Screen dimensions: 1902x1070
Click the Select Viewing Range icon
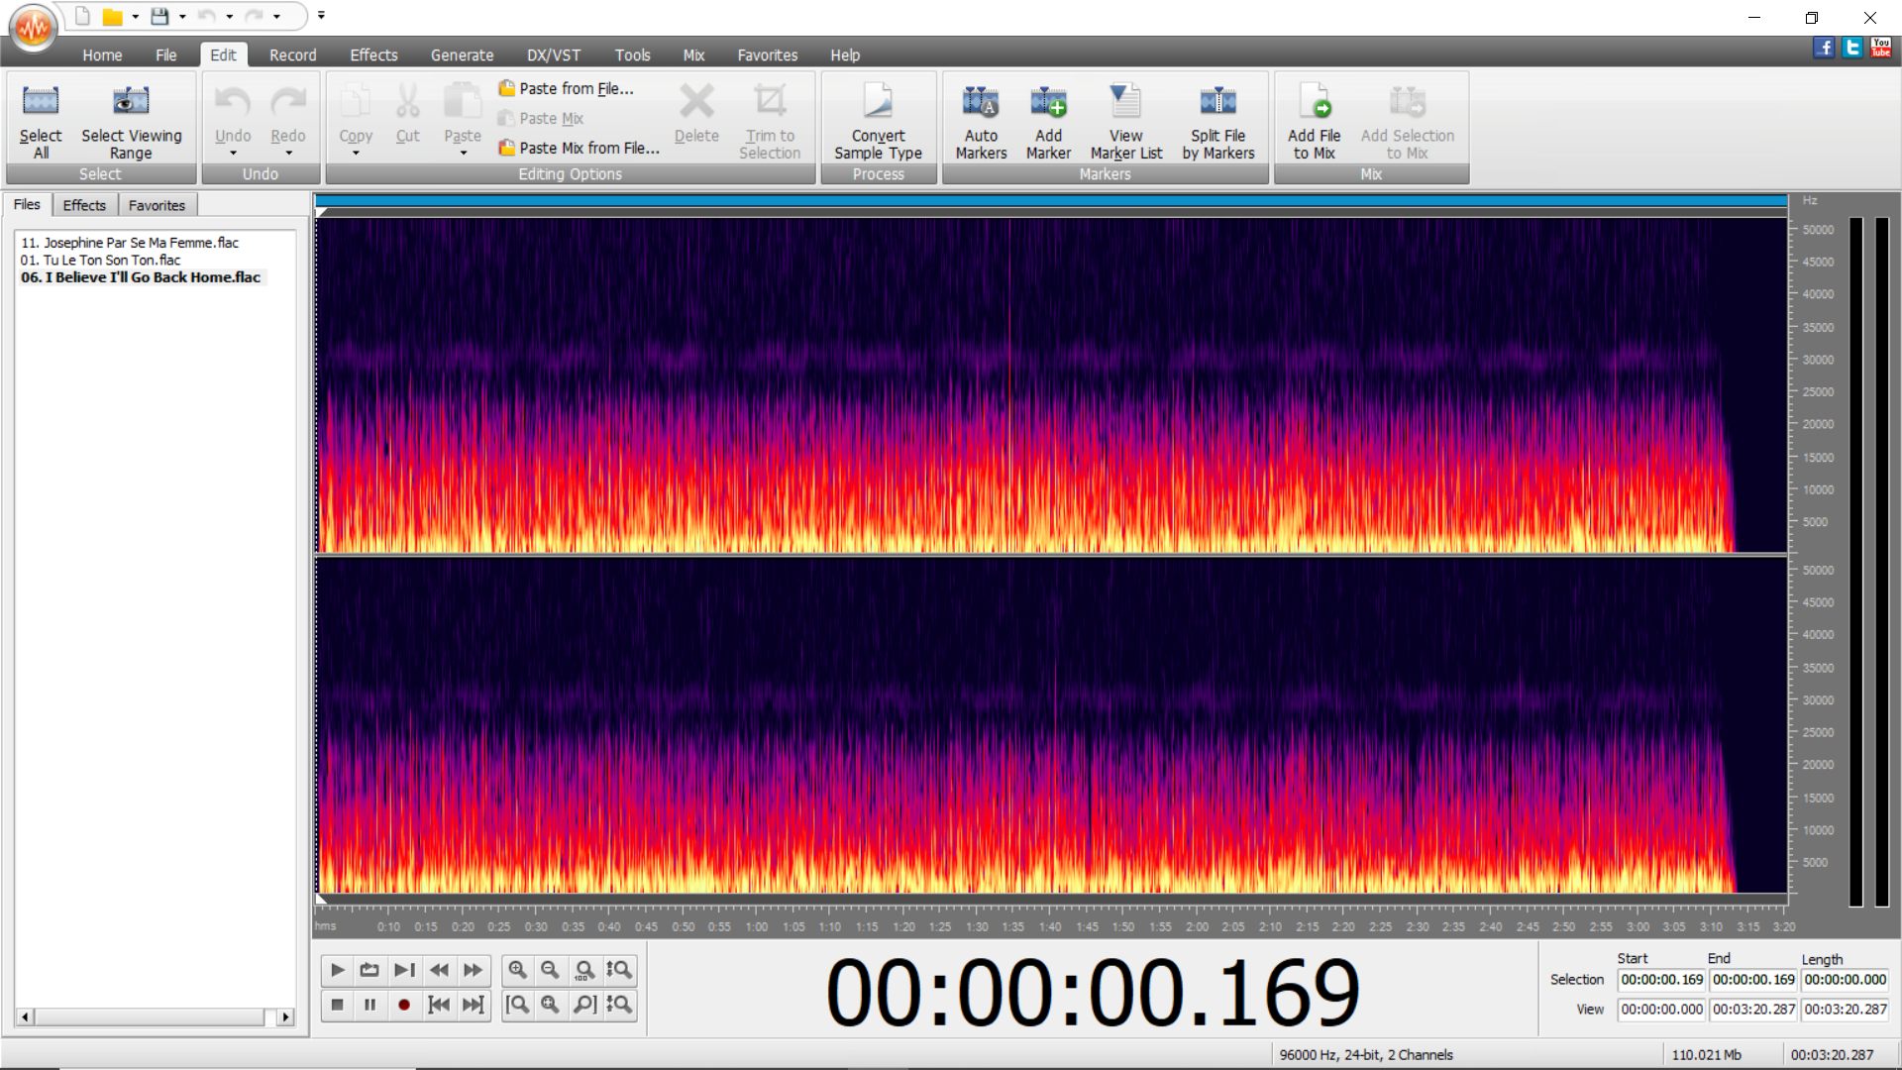tap(131, 102)
